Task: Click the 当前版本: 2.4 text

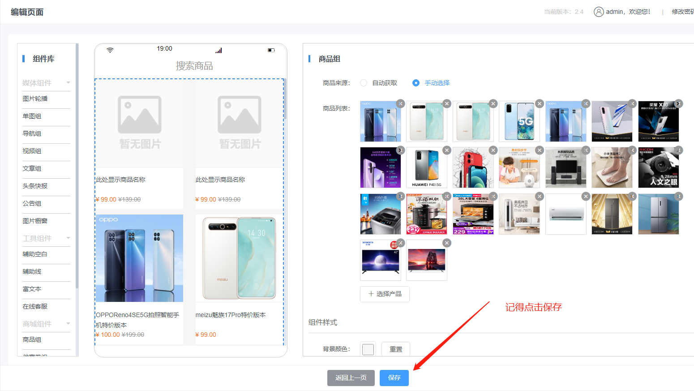Action: pos(564,12)
